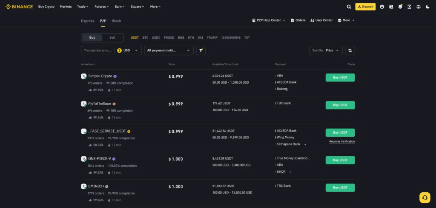Click the verified badge next to Simple-Crypto
The width and height of the screenshot is (436, 208).
(x=115, y=76)
